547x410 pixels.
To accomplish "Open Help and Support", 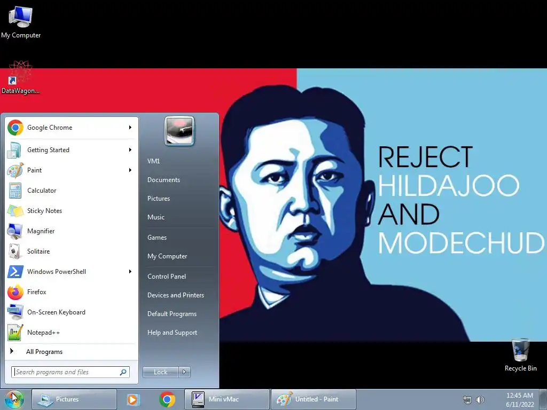I will tap(172, 333).
